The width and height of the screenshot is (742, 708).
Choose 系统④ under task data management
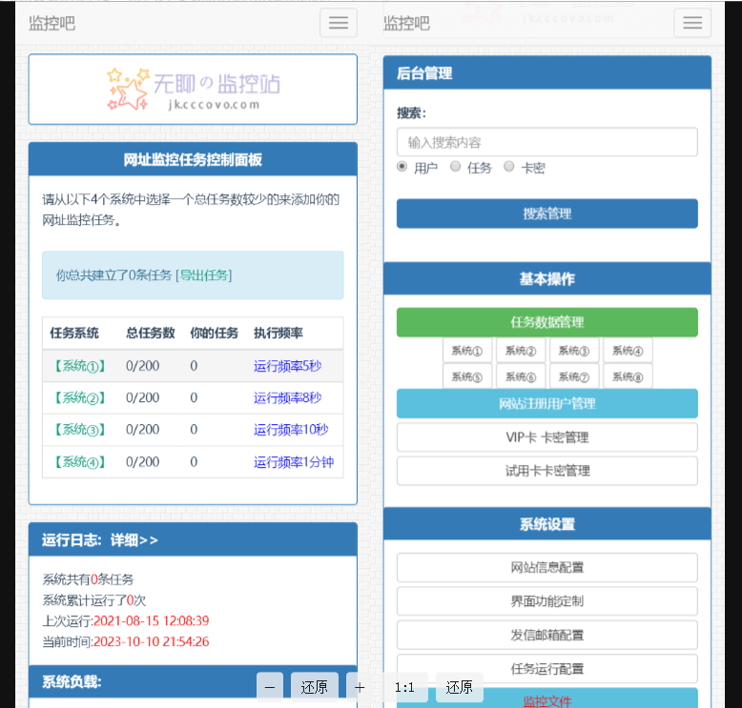tap(628, 351)
